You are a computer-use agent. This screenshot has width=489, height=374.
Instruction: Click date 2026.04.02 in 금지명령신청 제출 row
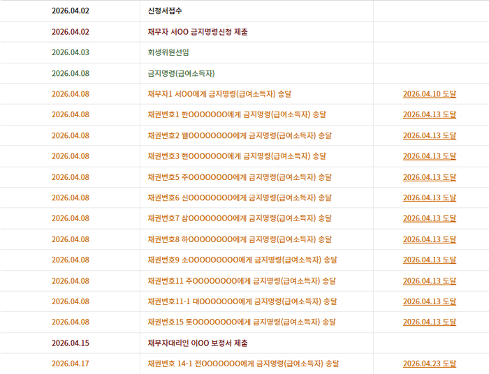coord(71,32)
